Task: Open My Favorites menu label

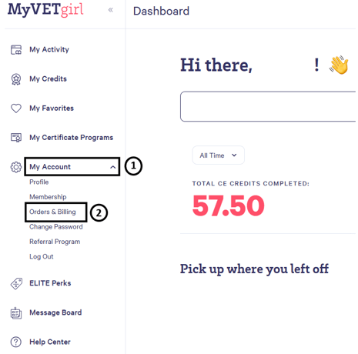Action: click(52, 109)
